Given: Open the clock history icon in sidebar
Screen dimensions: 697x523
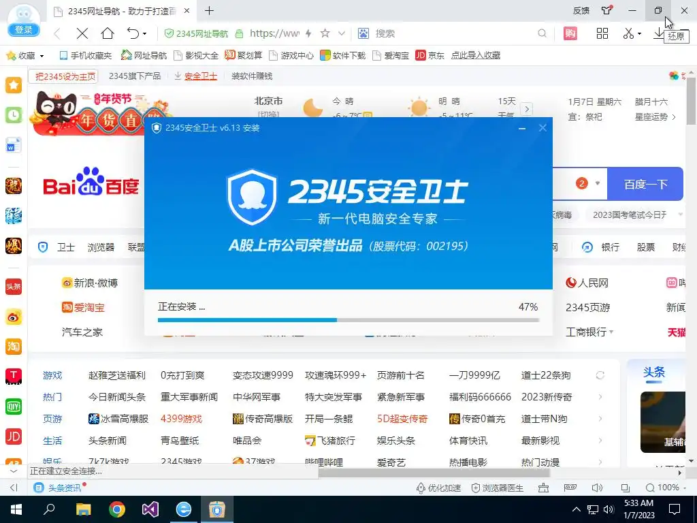Looking at the screenshot, I should [x=14, y=115].
